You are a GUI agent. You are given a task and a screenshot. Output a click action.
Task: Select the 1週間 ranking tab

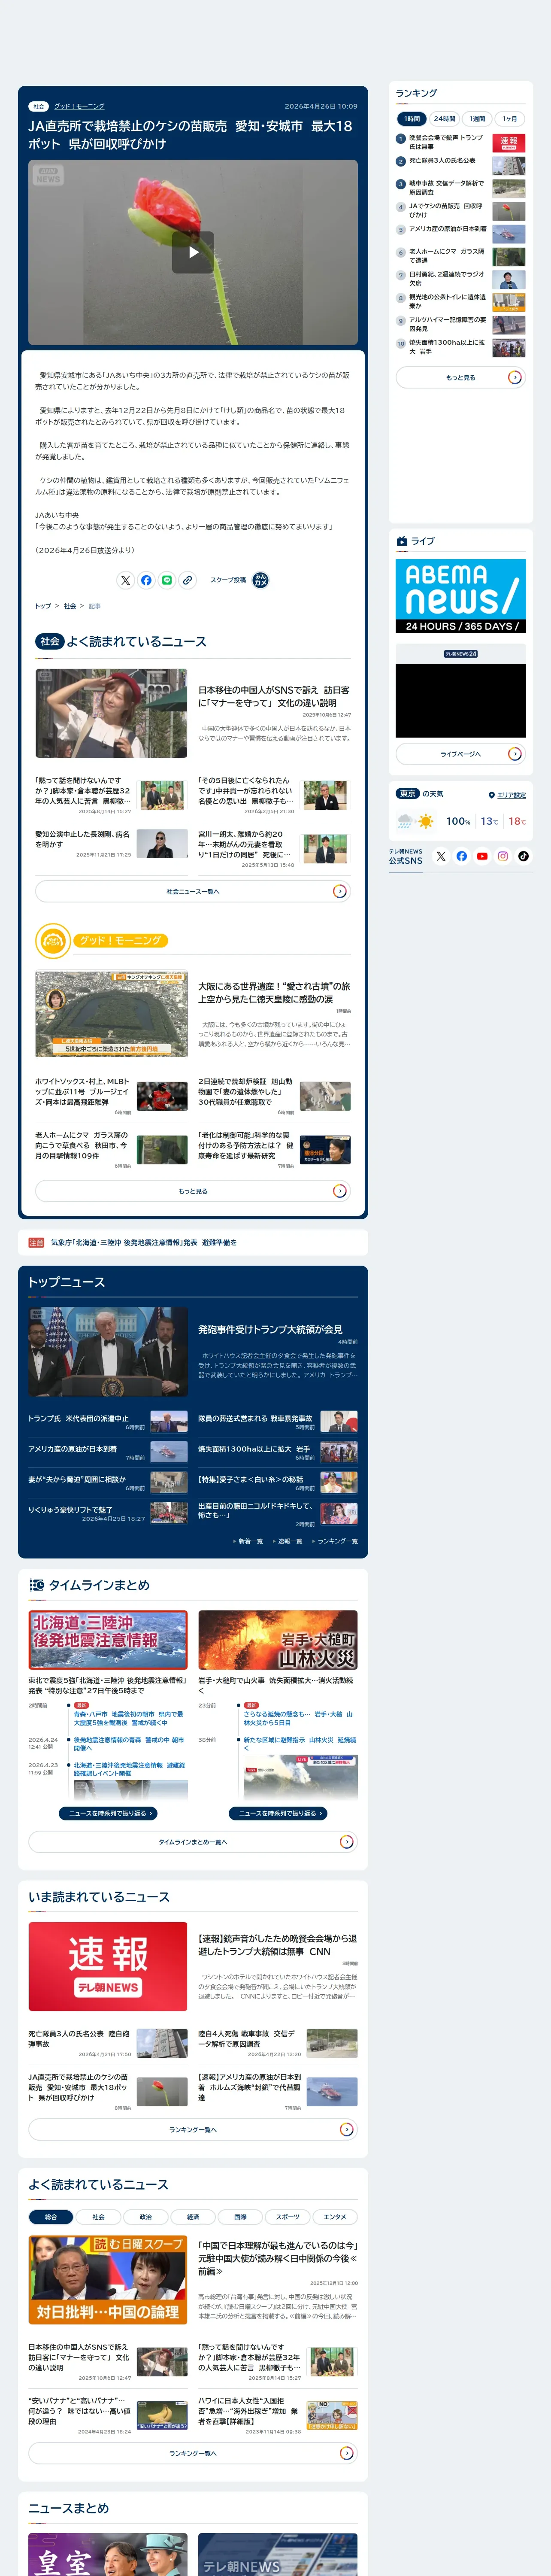(477, 118)
